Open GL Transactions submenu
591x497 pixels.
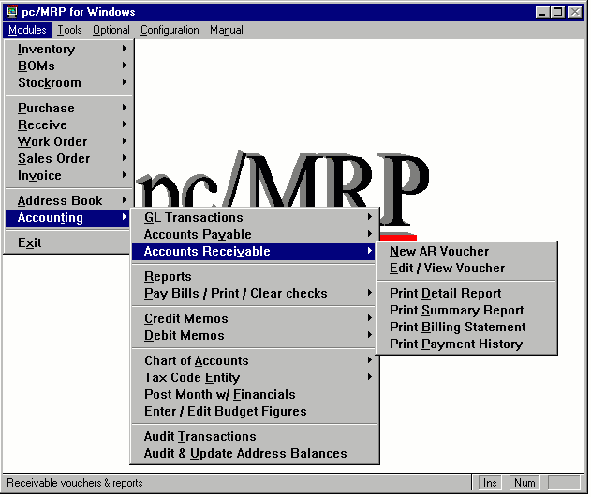click(x=255, y=218)
